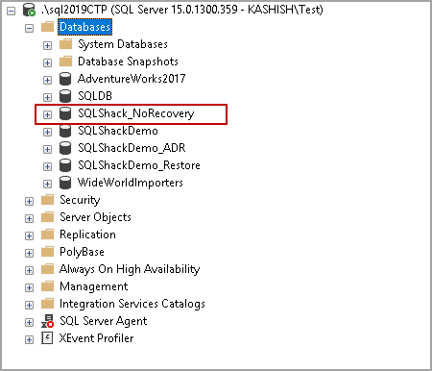Select the SQLShackDemo_Restore label

[x=139, y=165]
